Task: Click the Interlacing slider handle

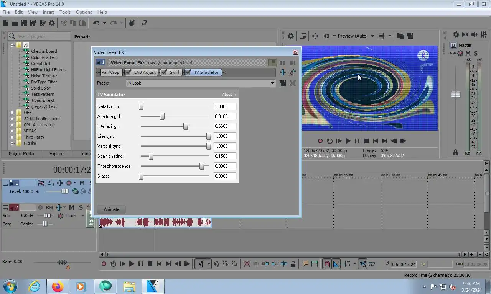Action: (x=186, y=126)
